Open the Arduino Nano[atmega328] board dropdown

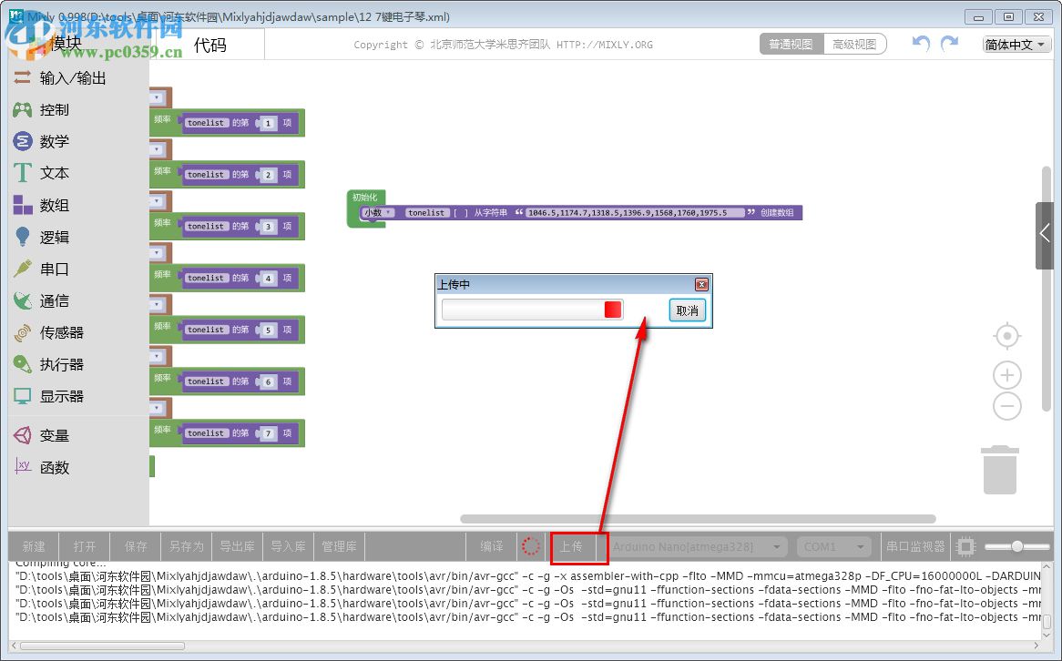[696, 546]
